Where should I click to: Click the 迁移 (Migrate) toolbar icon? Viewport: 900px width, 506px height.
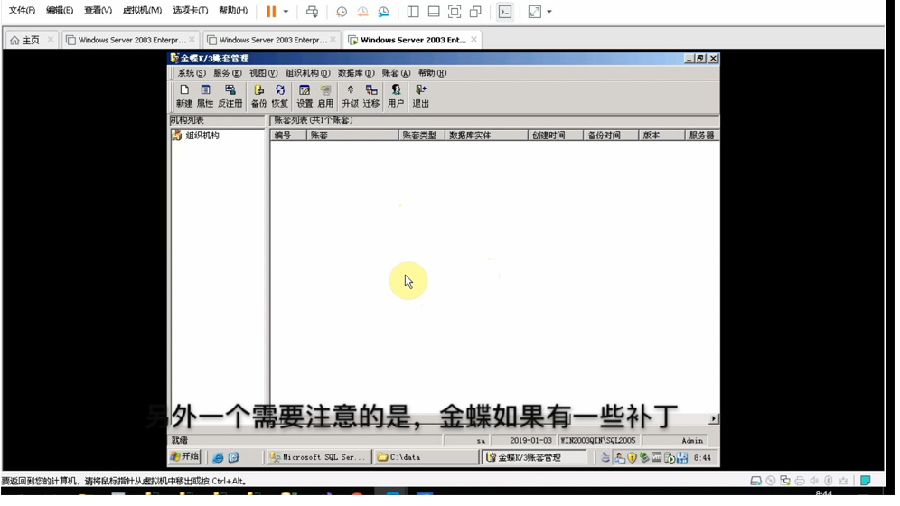(x=371, y=96)
